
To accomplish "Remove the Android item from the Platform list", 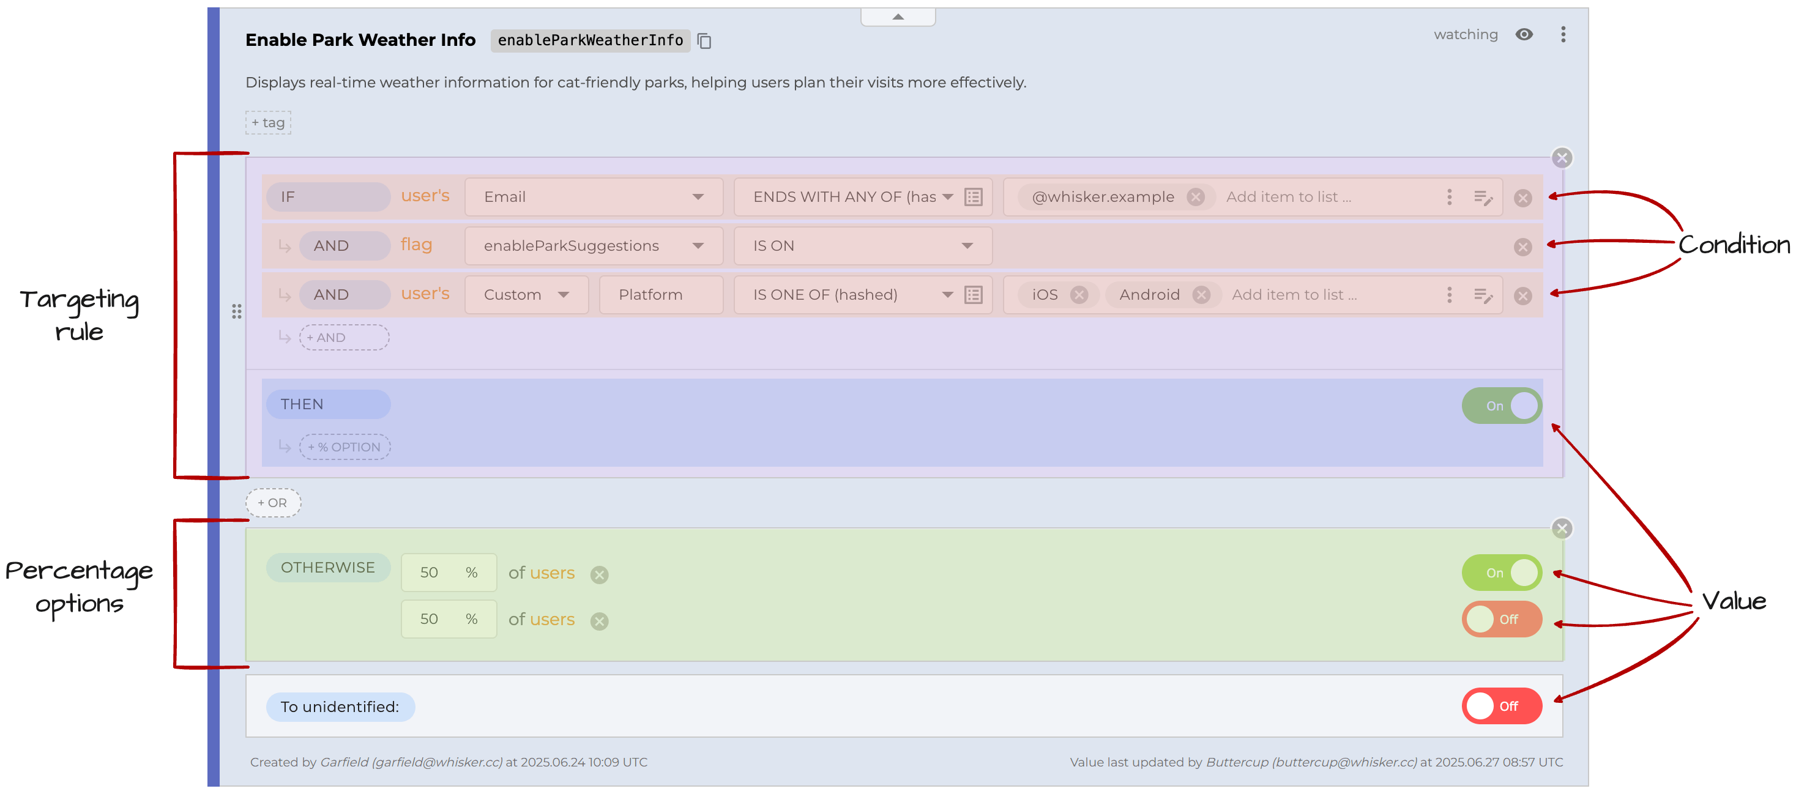I will pos(1201,294).
